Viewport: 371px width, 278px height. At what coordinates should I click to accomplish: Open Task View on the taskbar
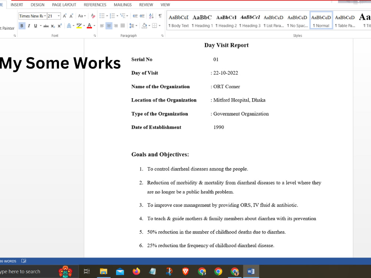pyautogui.click(x=87, y=271)
